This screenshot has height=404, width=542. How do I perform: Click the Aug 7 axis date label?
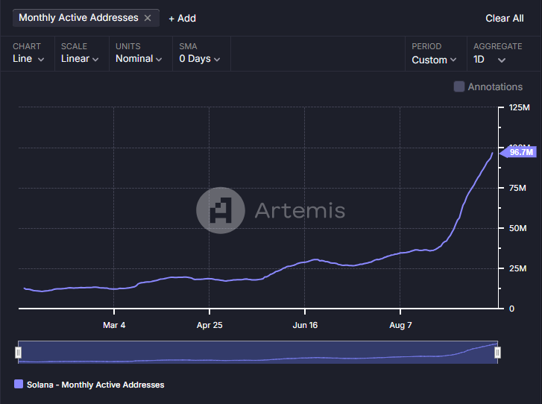coord(400,325)
